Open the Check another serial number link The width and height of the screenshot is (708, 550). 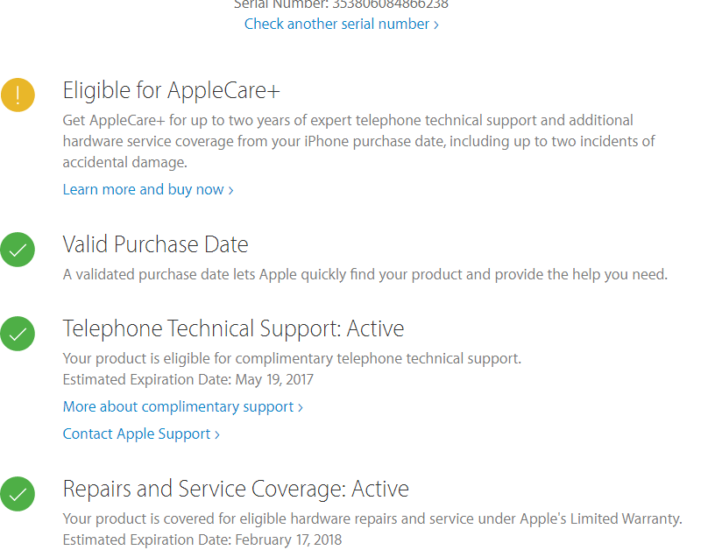[341, 24]
